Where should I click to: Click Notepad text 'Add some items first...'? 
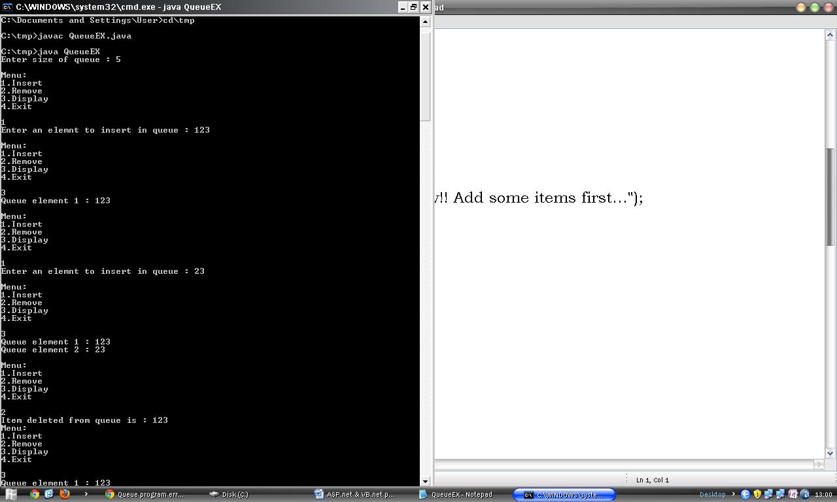(x=540, y=197)
